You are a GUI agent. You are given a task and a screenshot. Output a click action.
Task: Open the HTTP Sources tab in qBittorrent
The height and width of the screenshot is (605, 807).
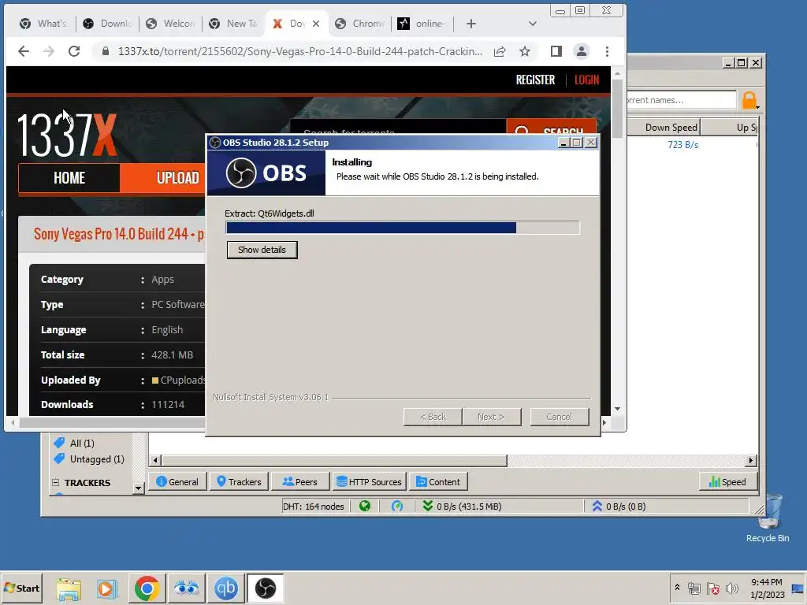click(x=369, y=482)
